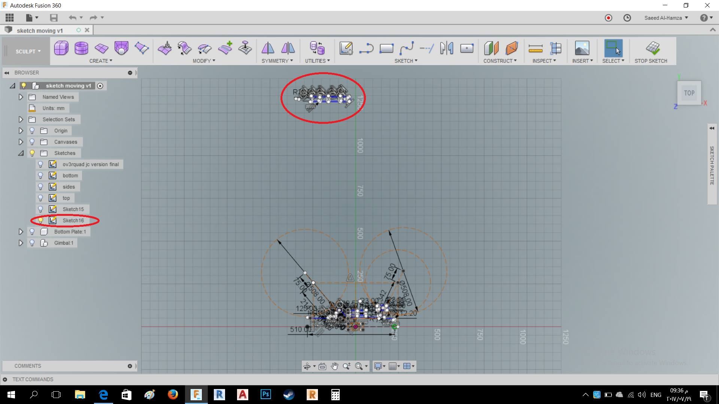Toggle visibility bulb of Sketch16
Viewport: 719px width, 404px height.
tap(40, 220)
